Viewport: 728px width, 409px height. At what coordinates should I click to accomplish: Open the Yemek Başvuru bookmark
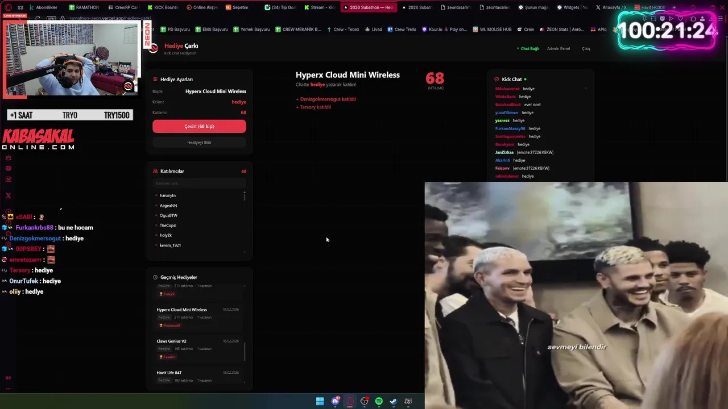pos(251,29)
